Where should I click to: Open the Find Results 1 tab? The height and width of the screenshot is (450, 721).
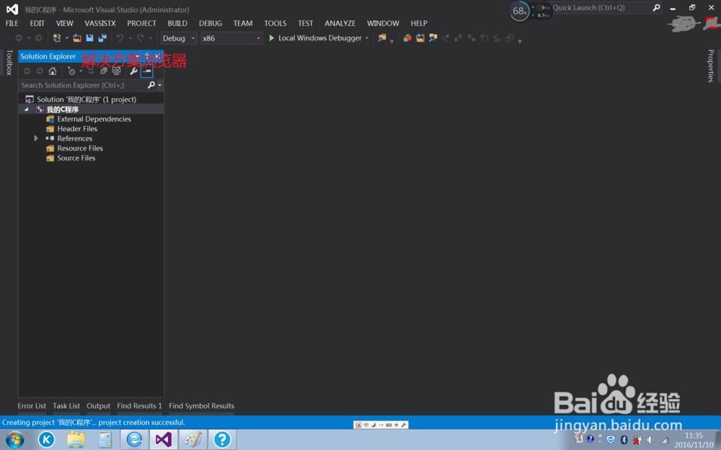pos(139,406)
